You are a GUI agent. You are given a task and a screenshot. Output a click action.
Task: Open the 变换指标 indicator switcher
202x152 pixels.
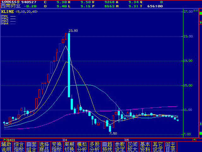point(57,147)
